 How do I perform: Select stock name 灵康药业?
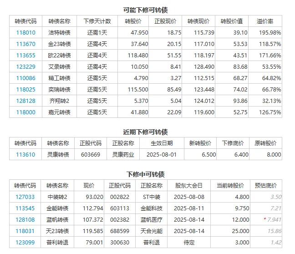[123, 155]
